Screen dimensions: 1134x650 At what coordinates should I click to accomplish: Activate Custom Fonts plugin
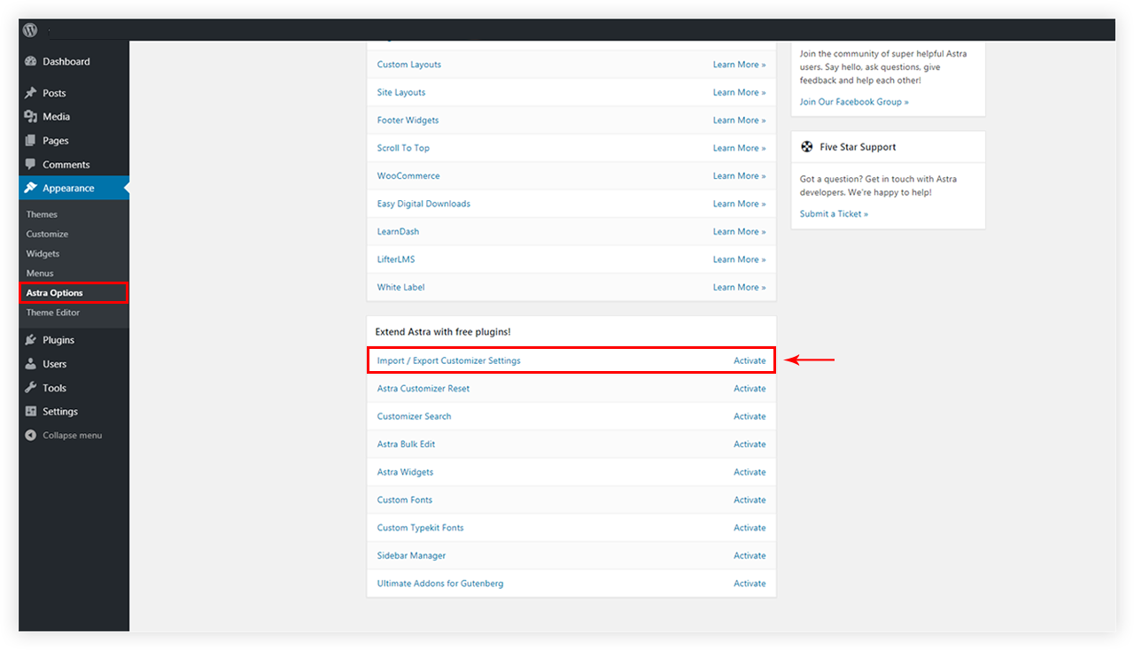pyautogui.click(x=750, y=500)
